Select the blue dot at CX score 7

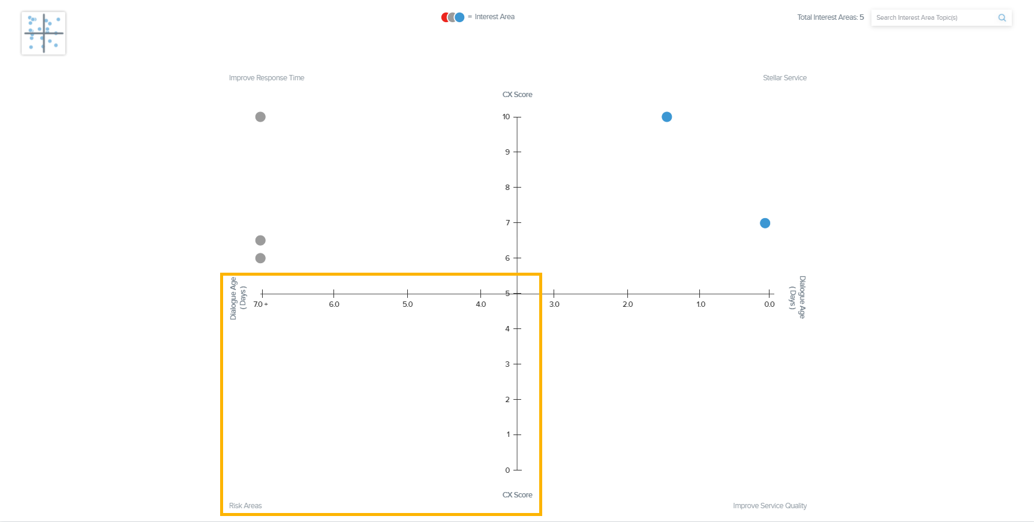point(765,223)
